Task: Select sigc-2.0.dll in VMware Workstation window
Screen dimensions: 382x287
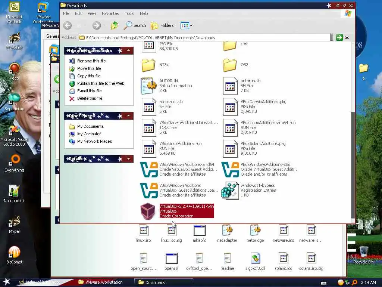Action: (255, 262)
